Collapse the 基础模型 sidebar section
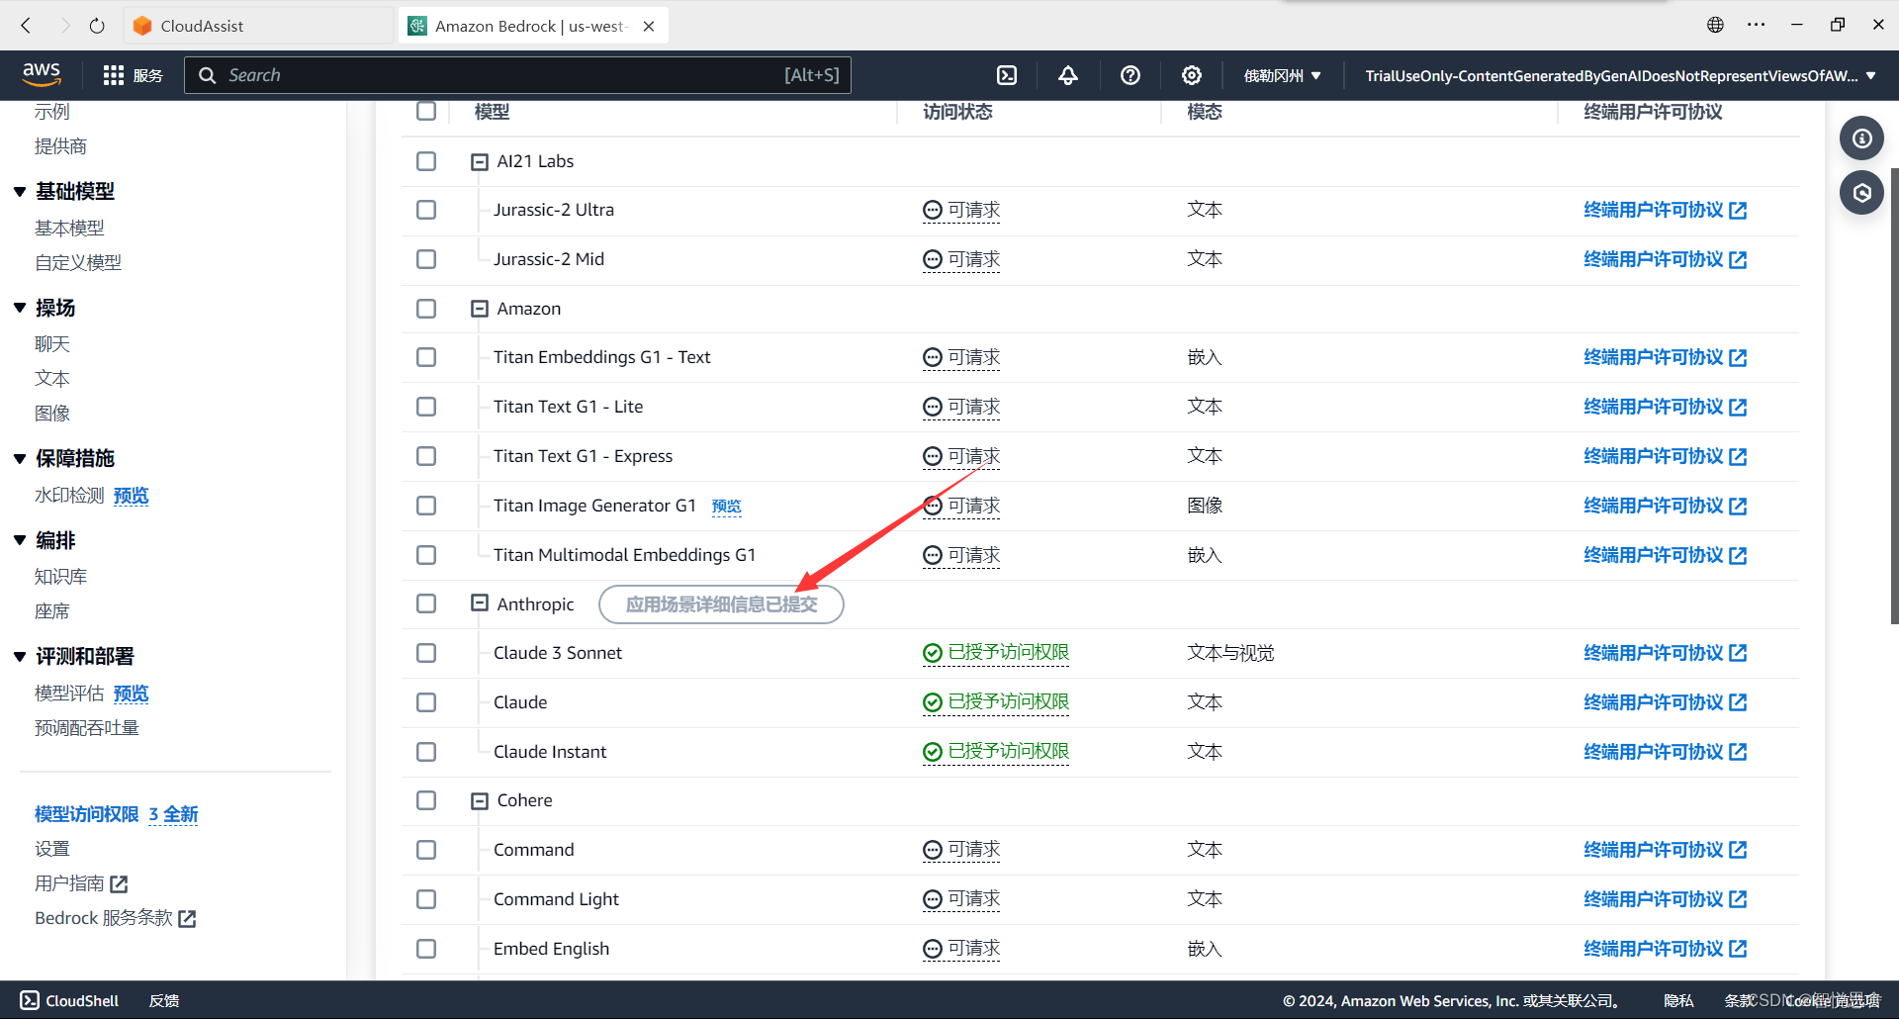The height and width of the screenshot is (1019, 1899). [20, 192]
